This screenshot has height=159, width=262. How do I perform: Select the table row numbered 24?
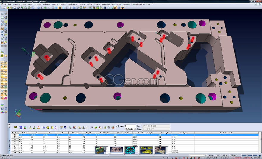pos(135,152)
